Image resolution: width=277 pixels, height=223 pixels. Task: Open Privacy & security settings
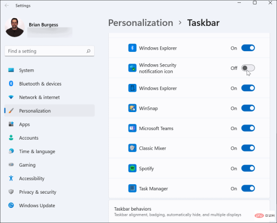pyautogui.click(x=50, y=192)
